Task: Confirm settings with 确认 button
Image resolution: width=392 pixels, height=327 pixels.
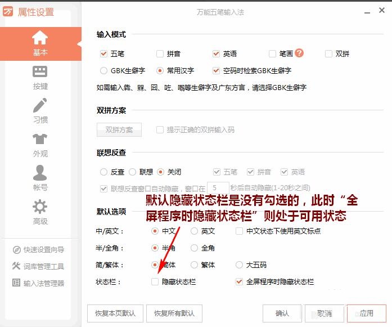Action: tap(282, 313)
